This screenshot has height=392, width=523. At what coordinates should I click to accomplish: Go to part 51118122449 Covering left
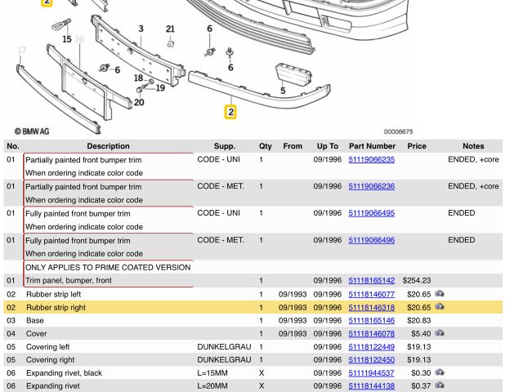pos(371,347)
